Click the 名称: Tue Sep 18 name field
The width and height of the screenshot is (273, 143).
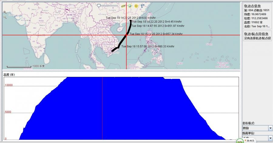pos(257,26)
